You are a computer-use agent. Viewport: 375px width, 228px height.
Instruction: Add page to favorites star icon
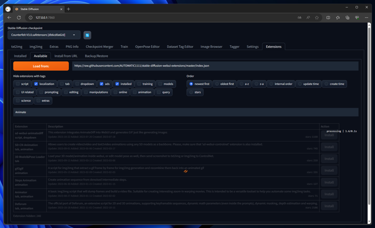click(x=317, y=17)
